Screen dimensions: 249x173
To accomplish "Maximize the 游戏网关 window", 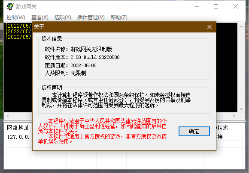I will point(216,7).
